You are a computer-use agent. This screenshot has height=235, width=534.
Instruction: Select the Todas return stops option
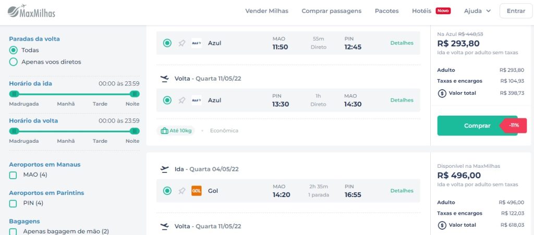click(14, 50)
